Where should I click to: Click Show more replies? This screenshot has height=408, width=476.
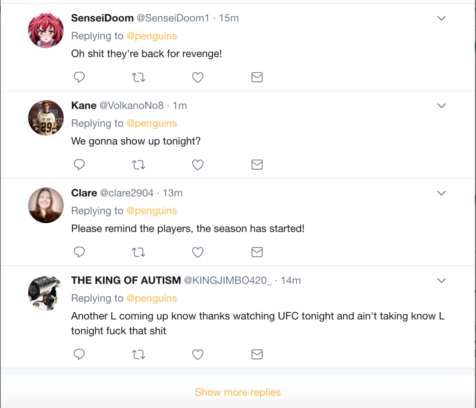point(238,392)
